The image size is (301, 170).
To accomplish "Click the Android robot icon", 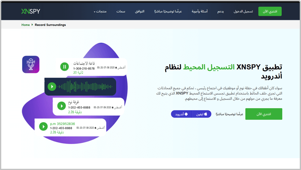I will [x=186, y=114].
